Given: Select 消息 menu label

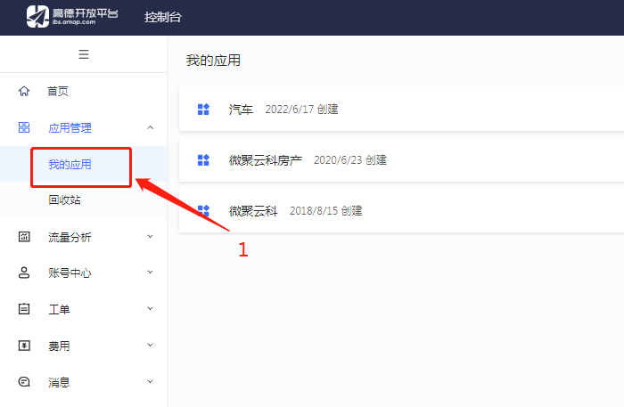Looking at the screenshot, I should (59, 382).
